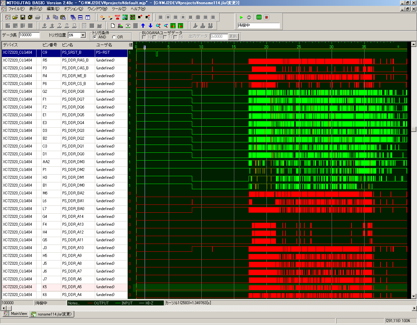Click the new blank document icon
Viewport: 417px width, 325px height.
coord(113,26)
